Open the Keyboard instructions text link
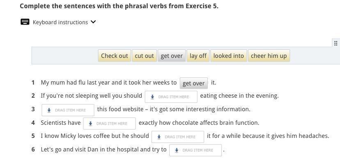 point(60,22)
